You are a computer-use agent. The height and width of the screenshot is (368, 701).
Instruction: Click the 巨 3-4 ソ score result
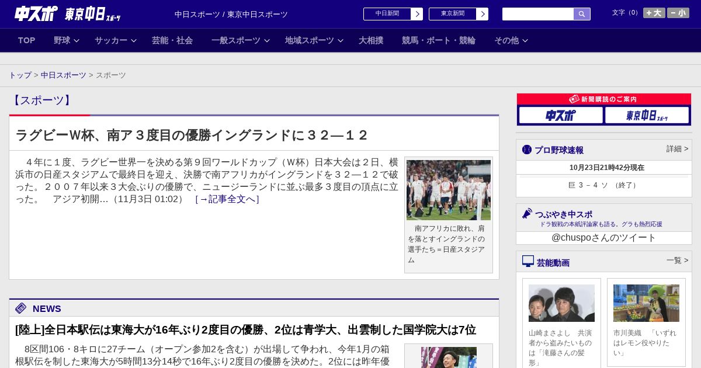tap(603, 185)
